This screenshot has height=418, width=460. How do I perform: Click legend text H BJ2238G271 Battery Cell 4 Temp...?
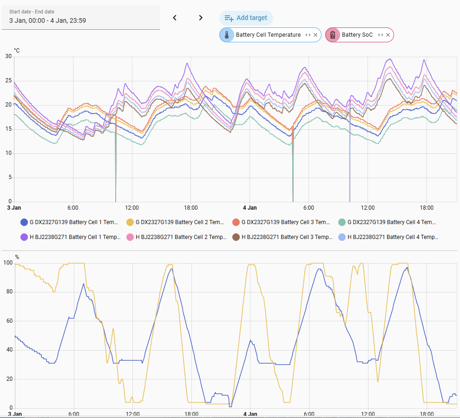click(393, 237)
